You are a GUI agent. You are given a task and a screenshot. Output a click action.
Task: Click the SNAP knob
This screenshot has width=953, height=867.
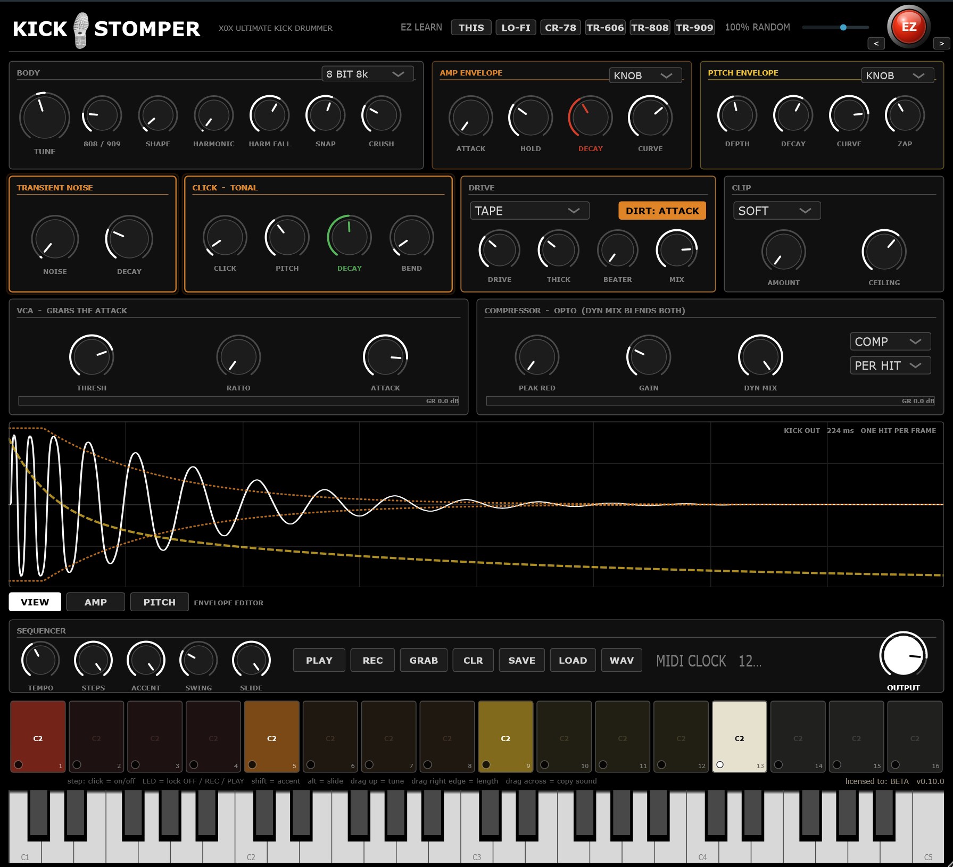click(326, 115)
